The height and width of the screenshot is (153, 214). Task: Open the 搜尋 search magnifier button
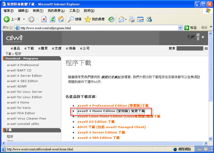(x=75, y=19)
